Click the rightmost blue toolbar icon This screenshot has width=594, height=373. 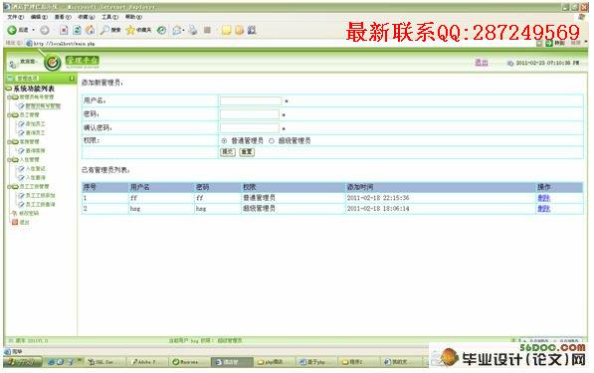tap(252, 30)
